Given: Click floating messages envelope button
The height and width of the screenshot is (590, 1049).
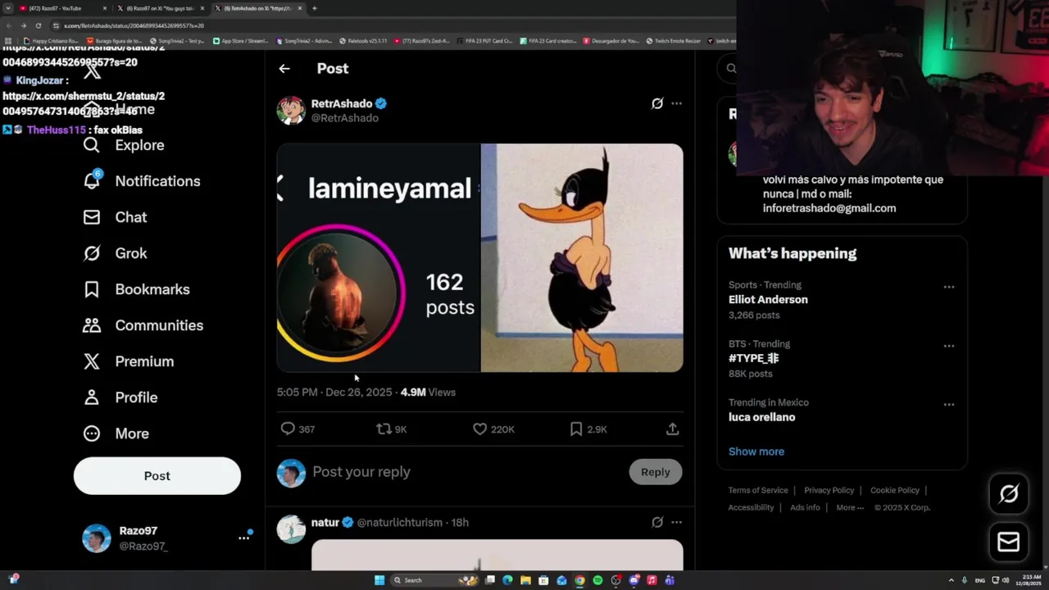Looking at the screenshot, I should point(1009,542).
